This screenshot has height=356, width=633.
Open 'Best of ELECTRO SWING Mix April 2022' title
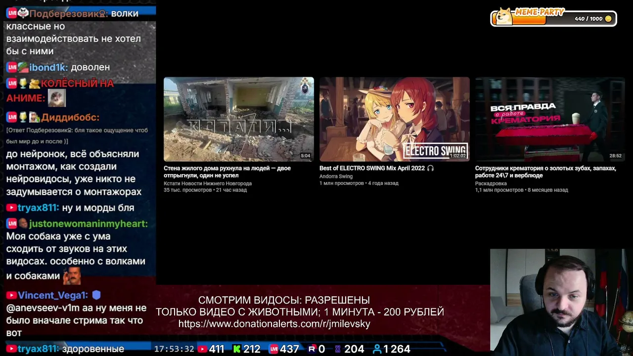pos(372,168)
